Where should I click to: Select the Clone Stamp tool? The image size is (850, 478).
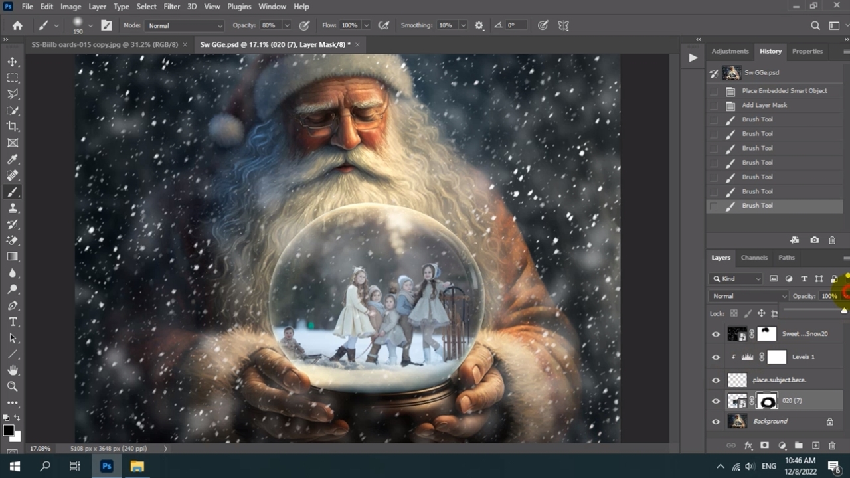coord(13,208)
